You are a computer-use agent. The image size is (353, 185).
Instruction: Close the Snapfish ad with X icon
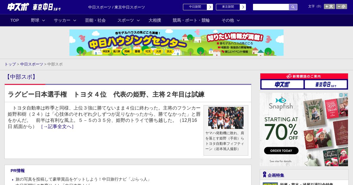tap(346, 95)
